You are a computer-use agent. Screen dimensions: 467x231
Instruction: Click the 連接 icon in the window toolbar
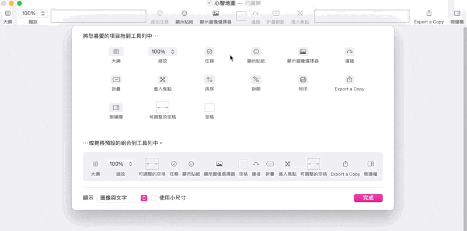tap(256, 13)
